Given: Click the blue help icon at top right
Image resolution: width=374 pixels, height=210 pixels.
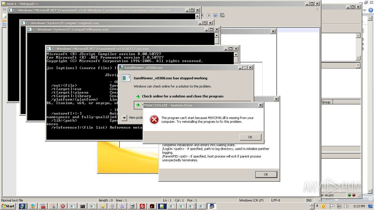Looking at the screenshot, I should [x=371, y=10].
